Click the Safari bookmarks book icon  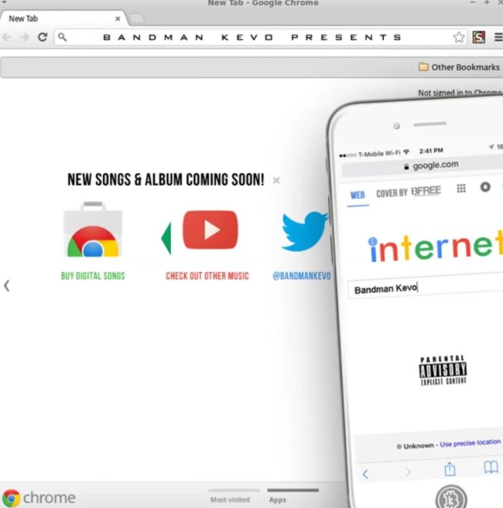click(491, 467)
